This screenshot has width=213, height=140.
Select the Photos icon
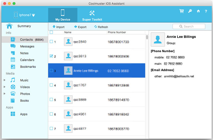coord(13,94)
